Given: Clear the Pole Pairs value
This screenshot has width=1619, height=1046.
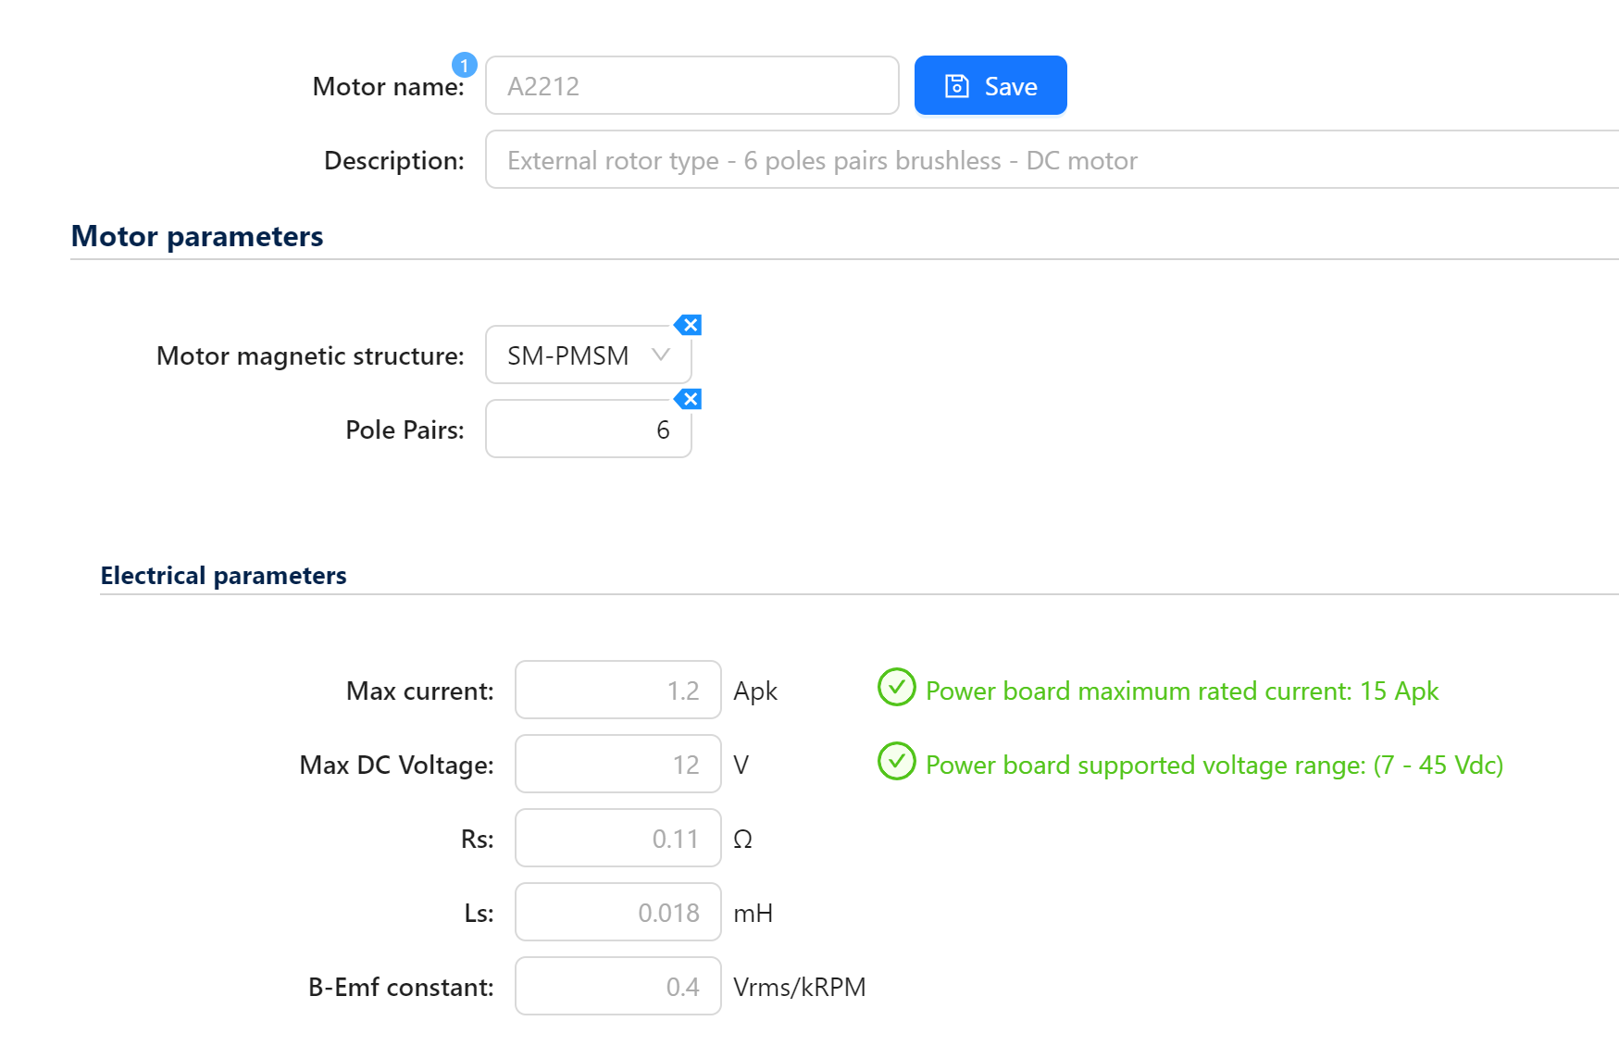Looking at the screenshot, I should pyautogui.click(x=689, y=399).
